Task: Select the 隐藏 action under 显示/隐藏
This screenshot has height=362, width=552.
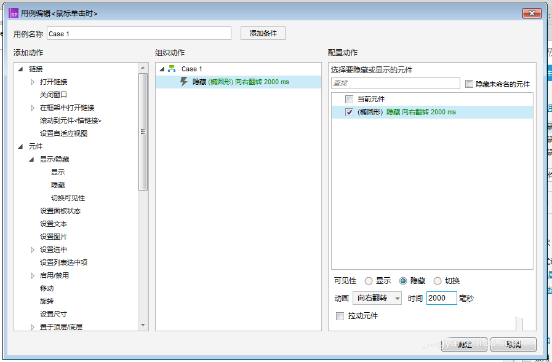Action: click(57, 184)
